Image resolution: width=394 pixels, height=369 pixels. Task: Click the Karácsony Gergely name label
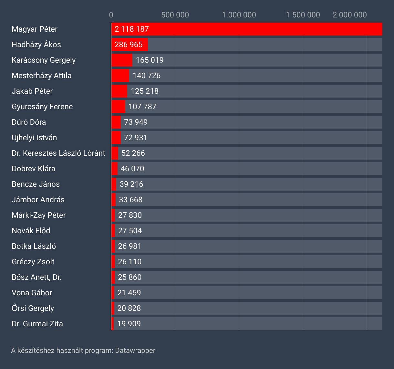[44, 60]
